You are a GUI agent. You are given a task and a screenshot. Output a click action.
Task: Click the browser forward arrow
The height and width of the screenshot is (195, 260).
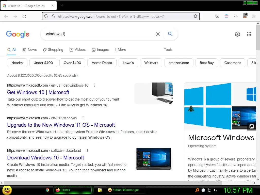click(15, 17)
